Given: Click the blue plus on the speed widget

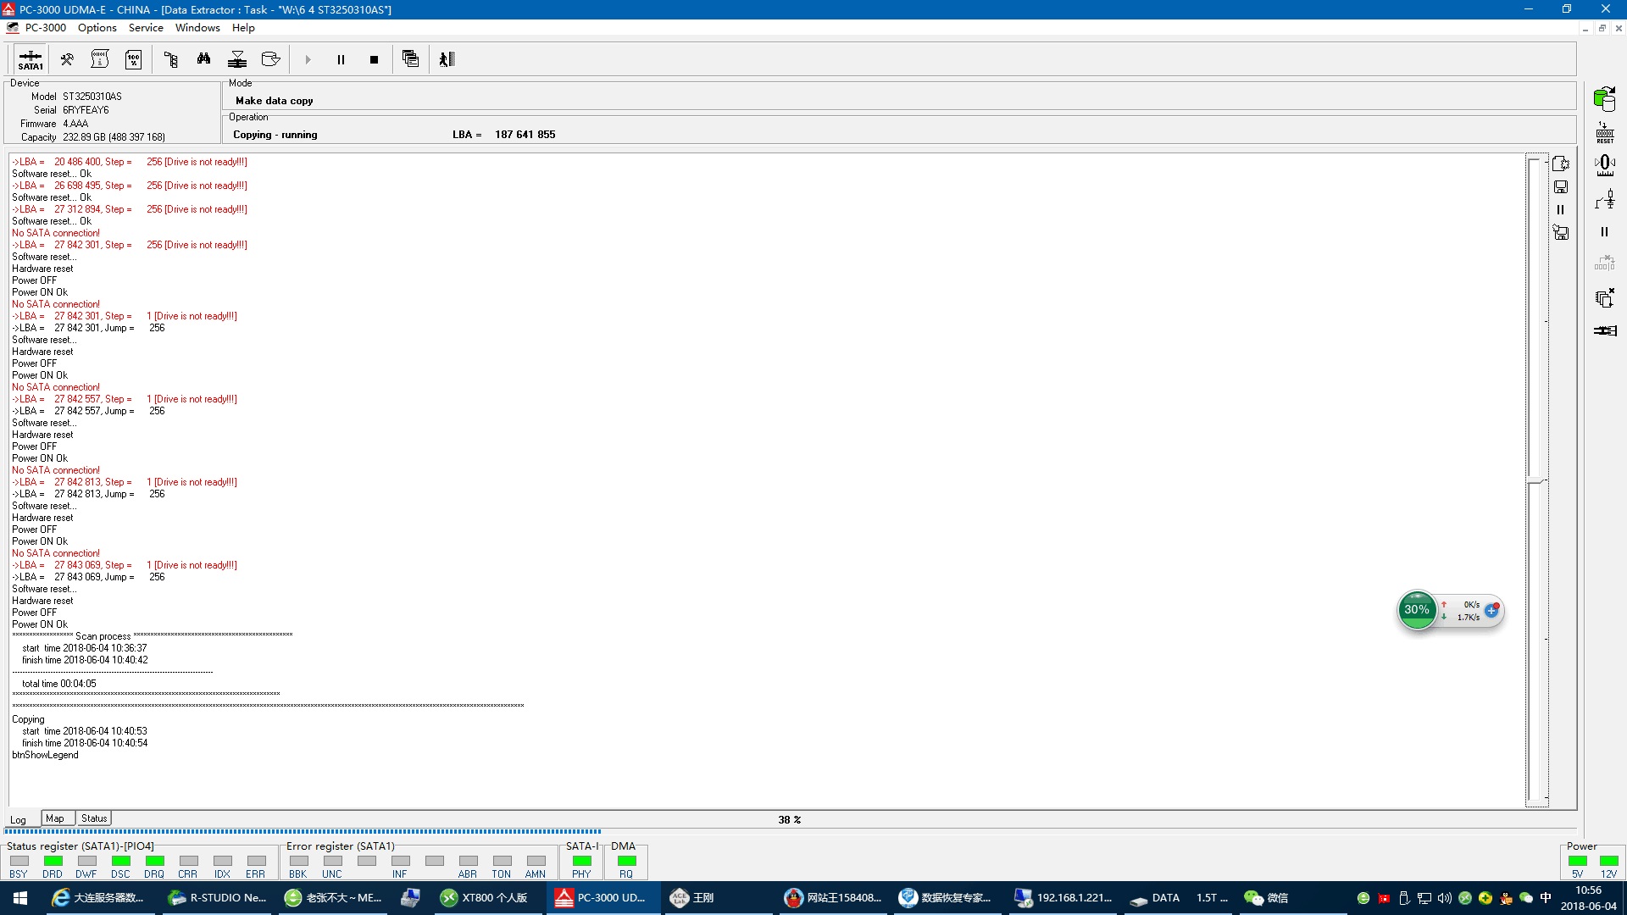Looking at the screenshot, I should [1491, 610].
